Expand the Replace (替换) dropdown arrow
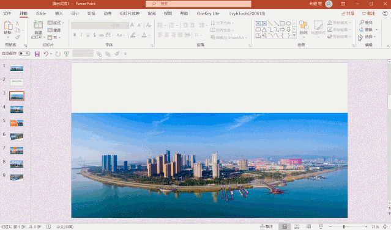Screen dimensions: 391x230 (376, 30)
